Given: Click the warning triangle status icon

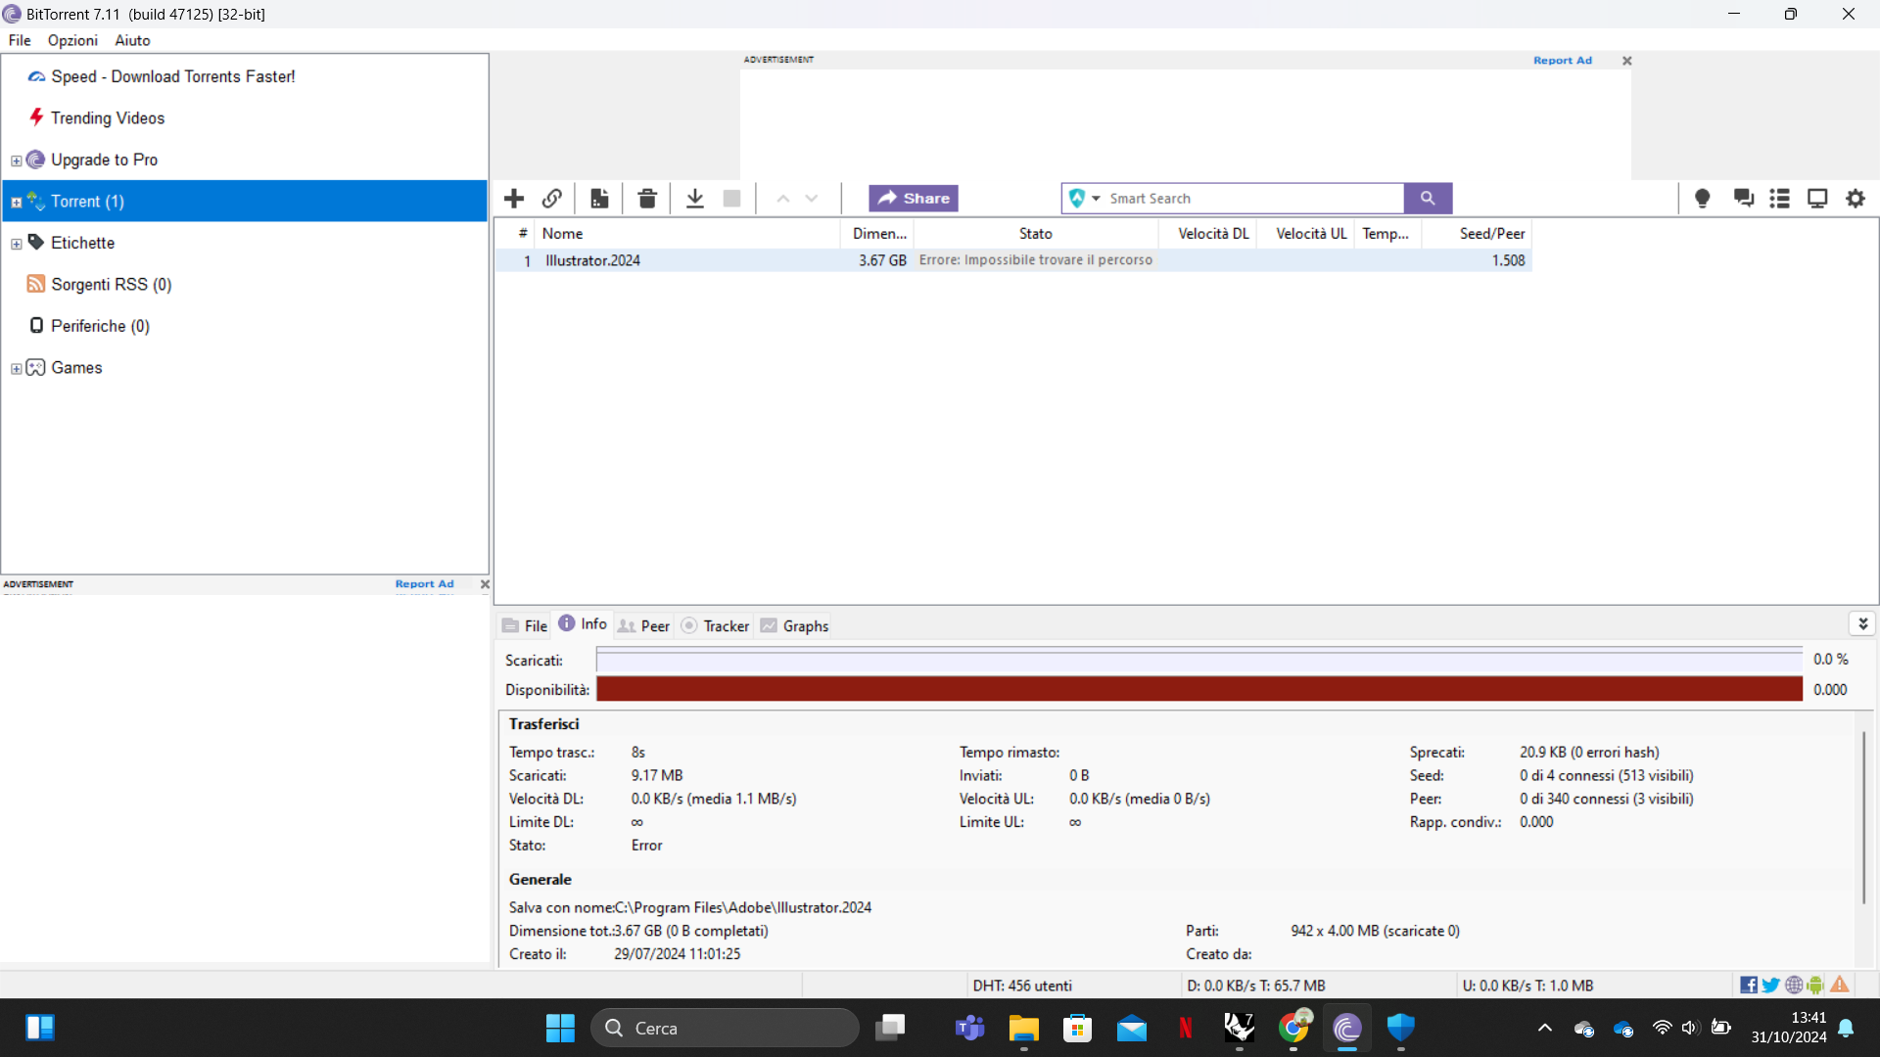Looking at the screenshot, I should [x=1840, y=986].
